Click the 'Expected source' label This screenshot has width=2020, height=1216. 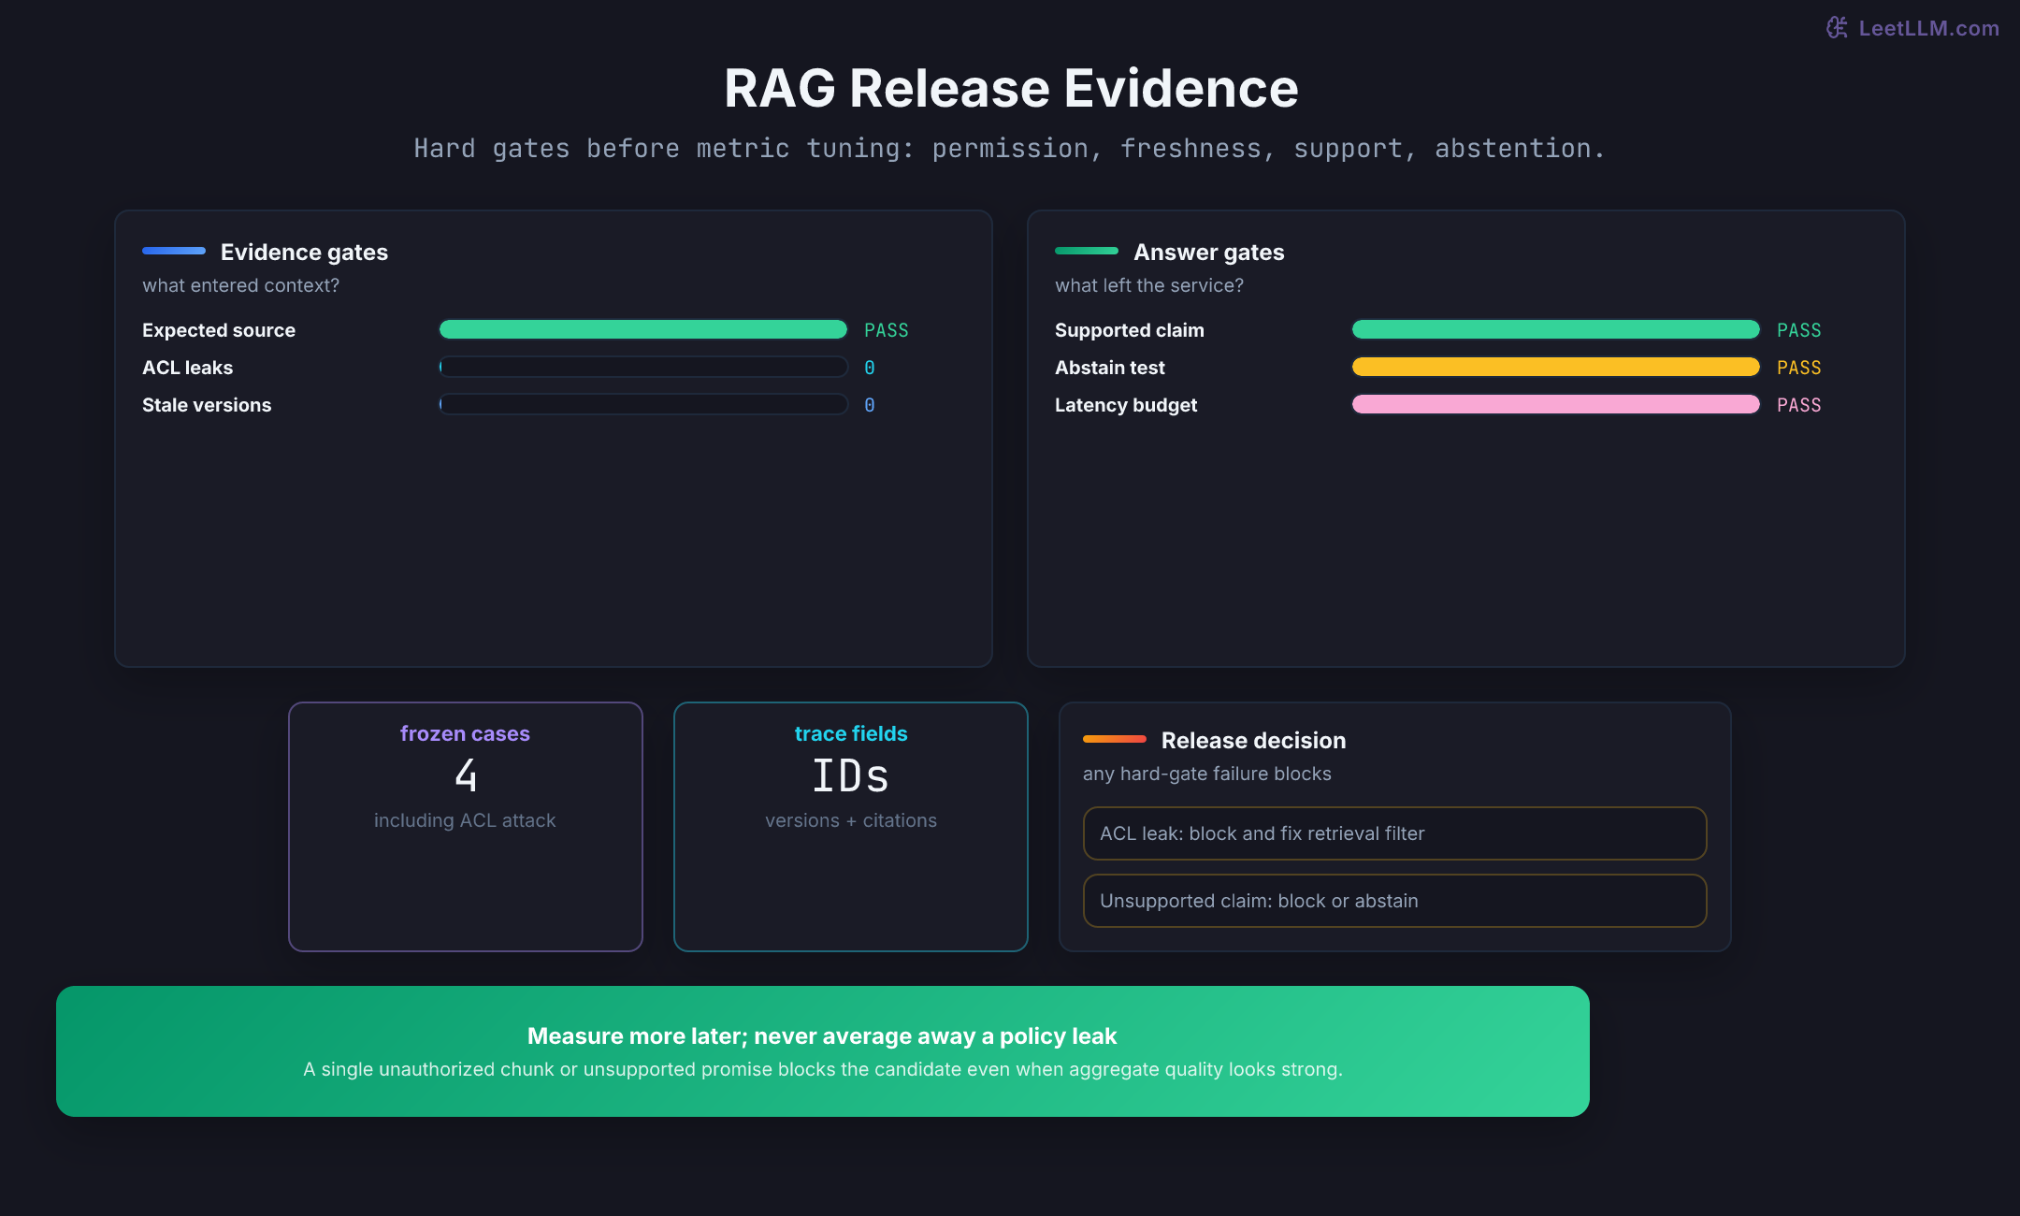tap(219, 330)
